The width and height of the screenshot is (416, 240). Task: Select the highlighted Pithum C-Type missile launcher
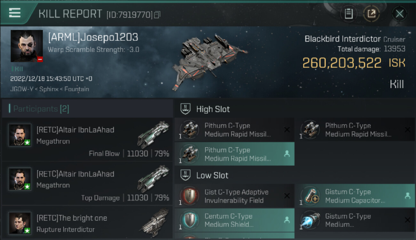[x=234, y=154]
